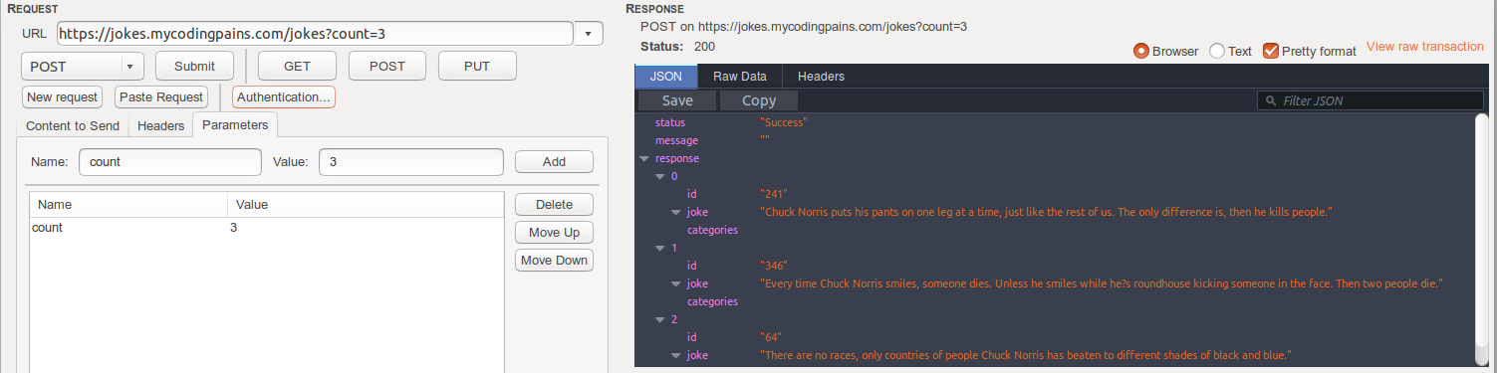Click Paste Request button
This screenshot has height=373, width=1497.
160,96
